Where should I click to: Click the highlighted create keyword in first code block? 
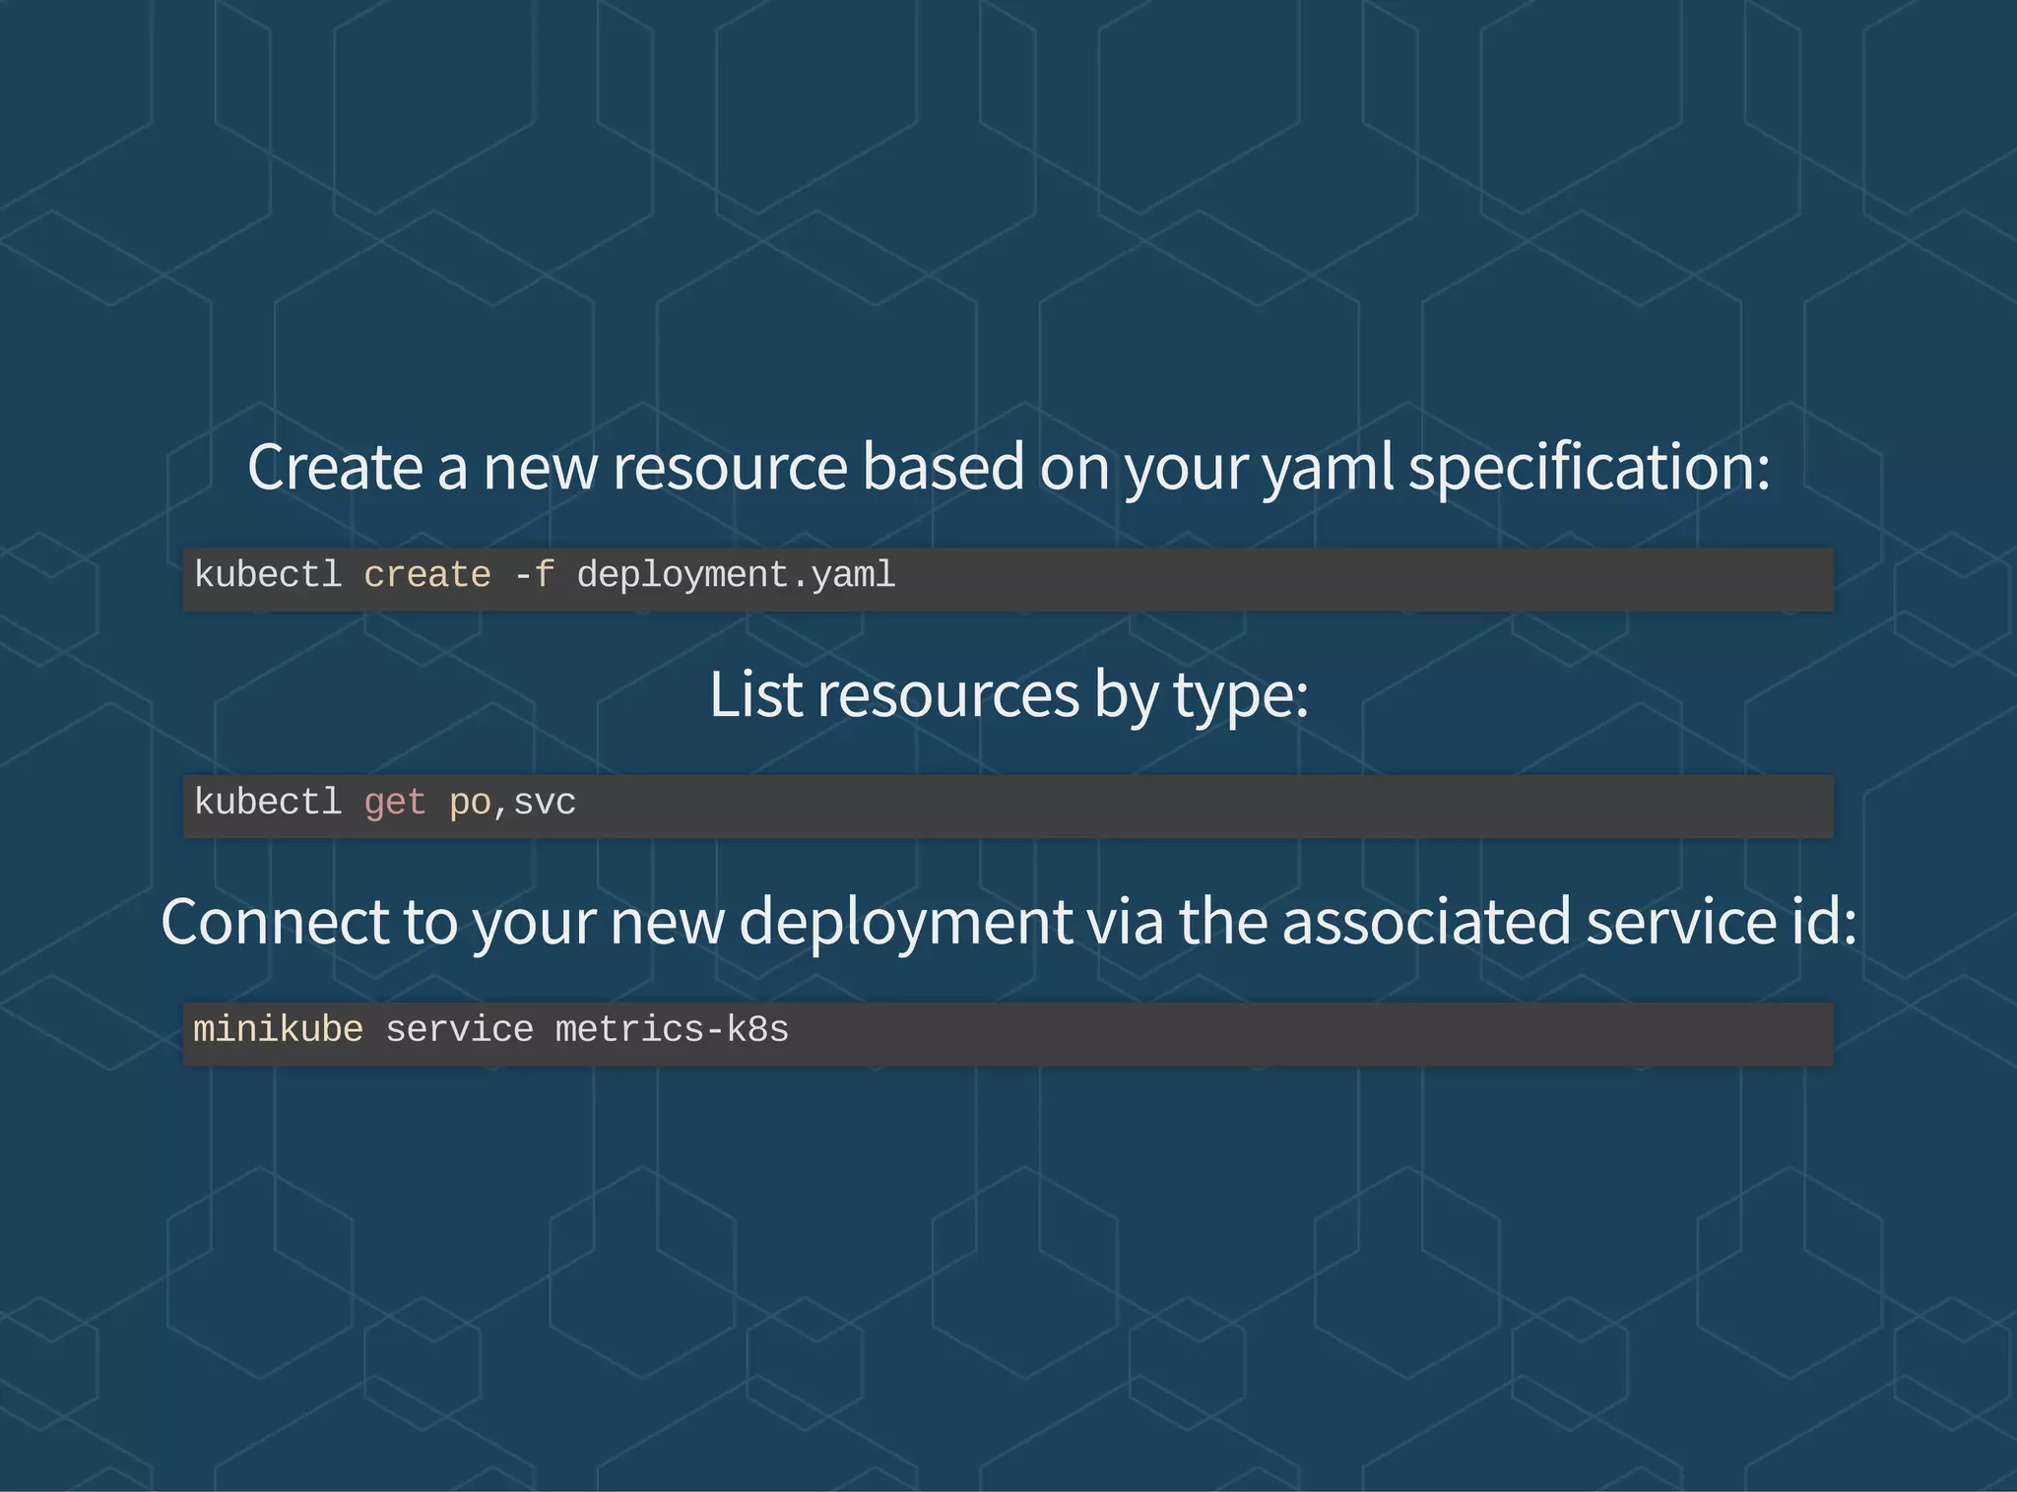[x=426, y=575]
